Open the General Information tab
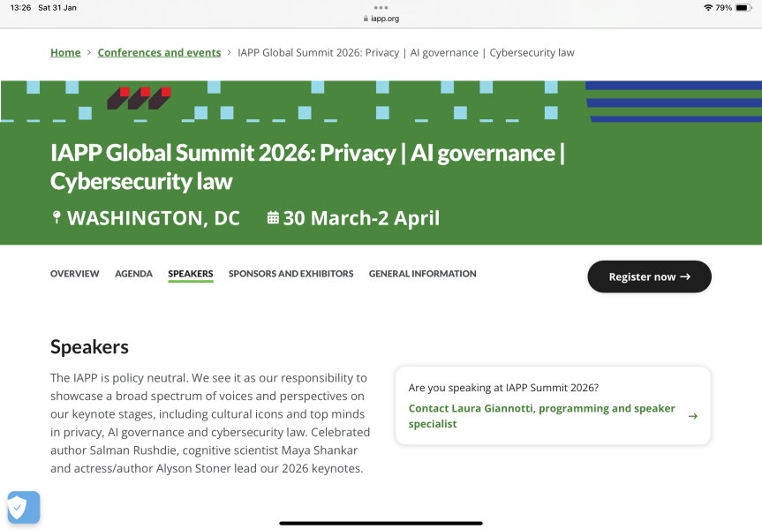 (422, 274)
